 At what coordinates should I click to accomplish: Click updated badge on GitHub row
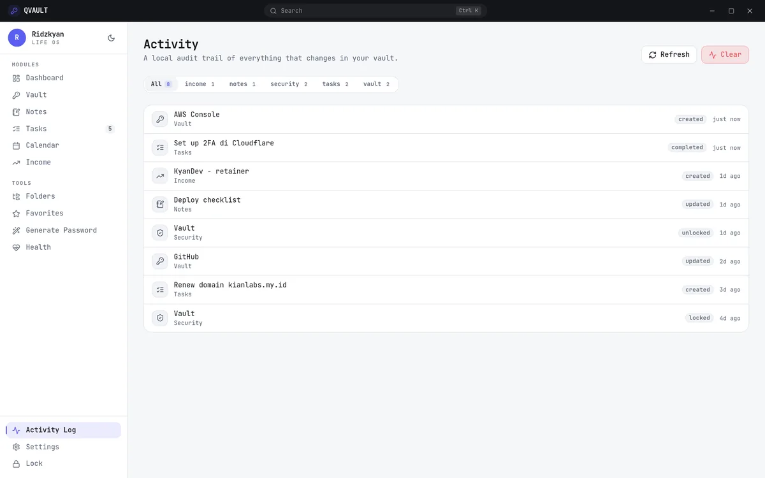(x=697, y=261)
